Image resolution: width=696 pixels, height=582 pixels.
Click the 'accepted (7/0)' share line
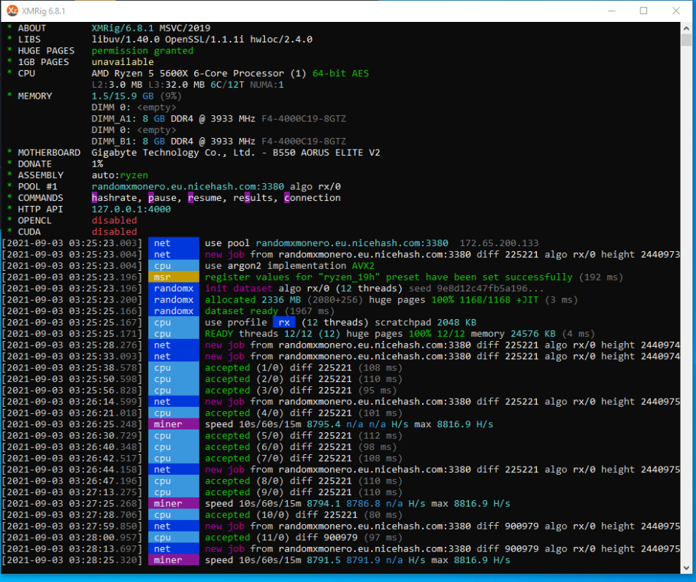pos(304,458)
